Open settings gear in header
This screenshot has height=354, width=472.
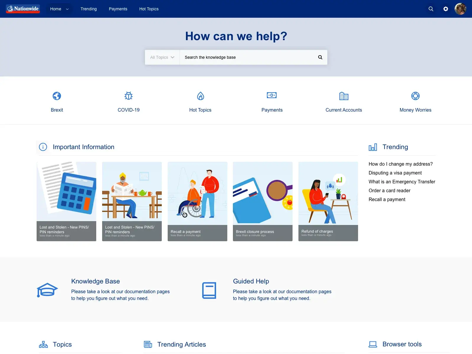pos(446,9)
